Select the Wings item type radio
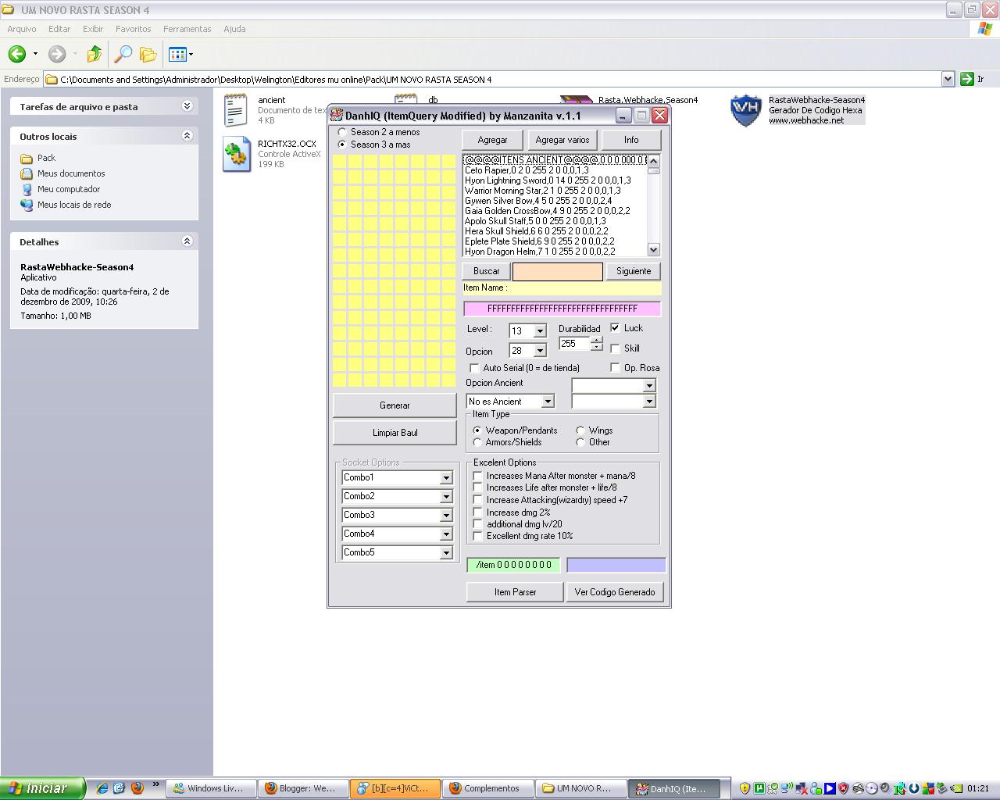Viewport: 1000px width, 800px height. [x=580, y=430]
